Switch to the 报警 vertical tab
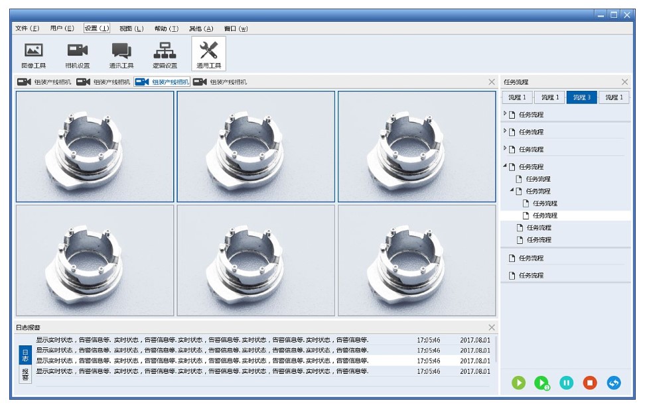645x407 pixels. (x=25, y=375)
